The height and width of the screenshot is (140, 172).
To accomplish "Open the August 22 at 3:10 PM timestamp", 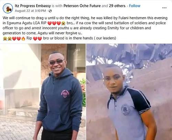I will 30,11.
